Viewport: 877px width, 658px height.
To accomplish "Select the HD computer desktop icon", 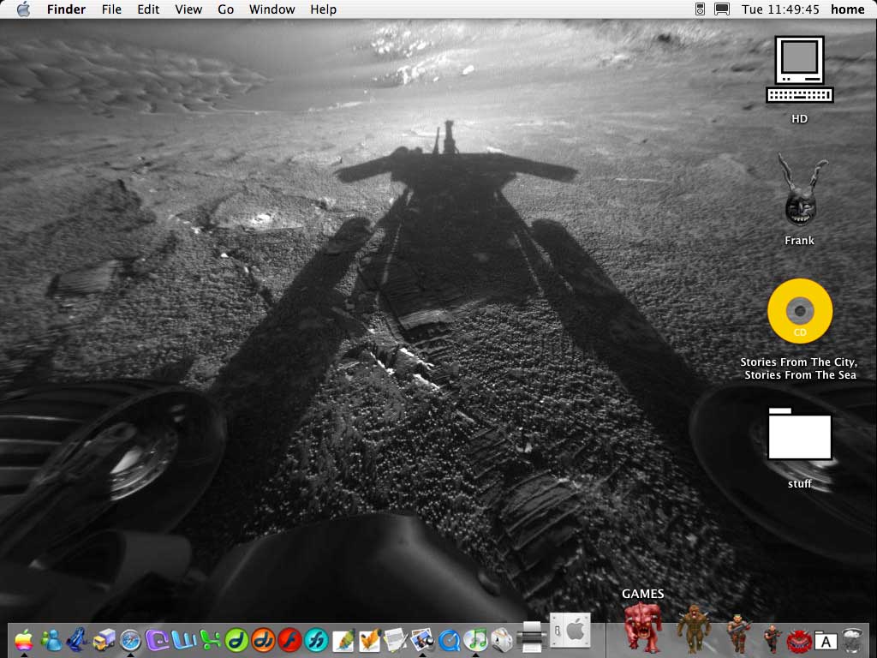I will click(800, 69).
